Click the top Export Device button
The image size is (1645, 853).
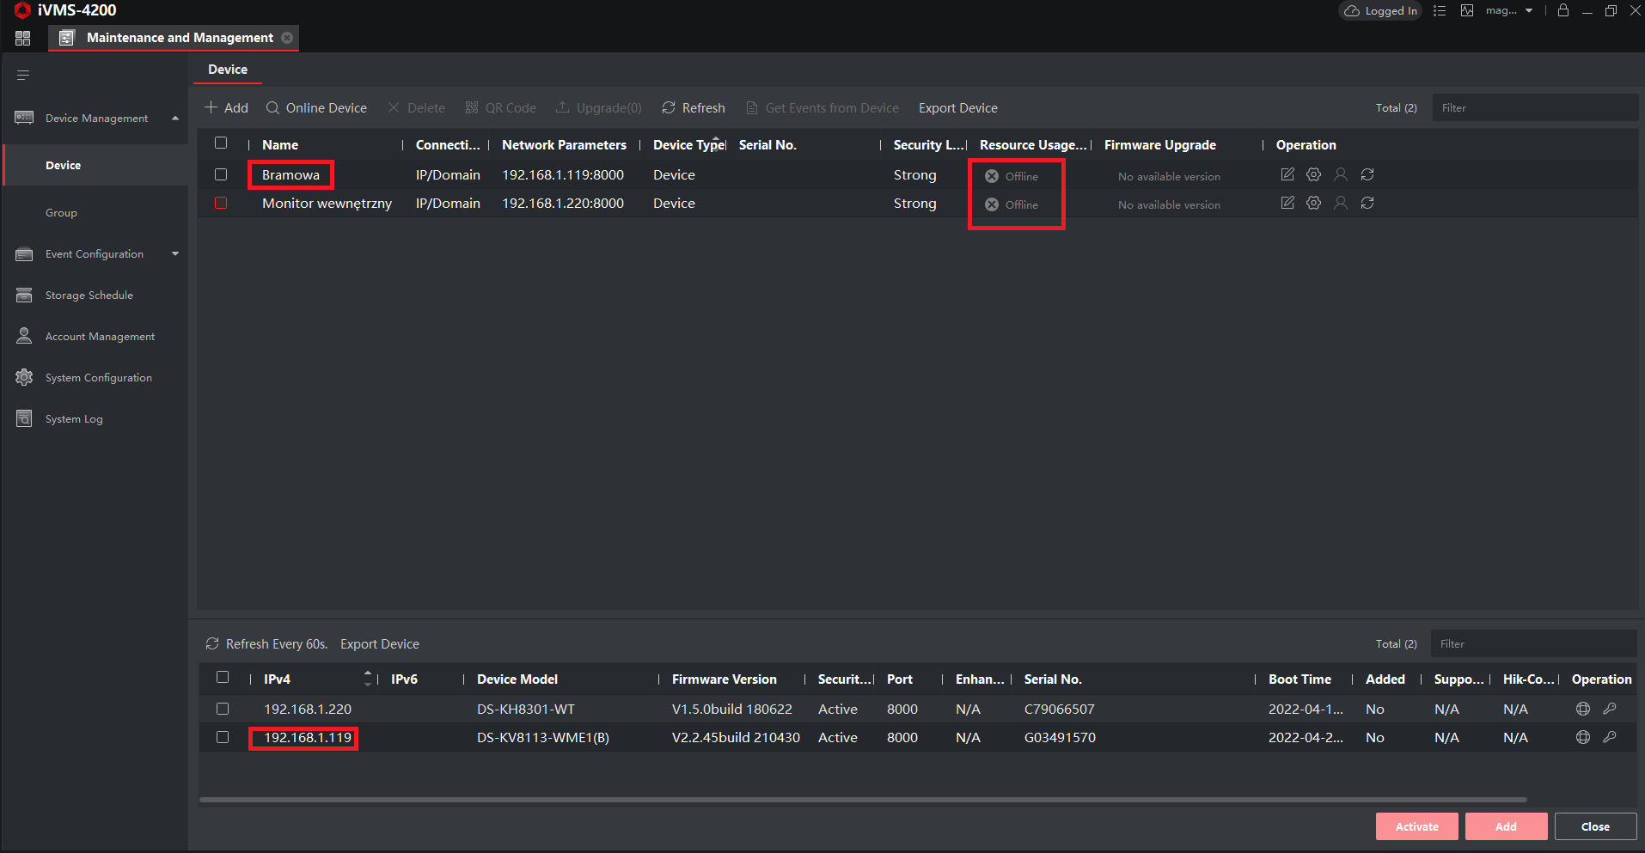pos(958,108)
